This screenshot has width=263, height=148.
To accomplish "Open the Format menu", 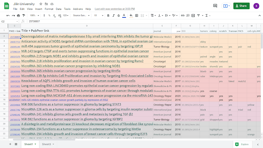I will 49,9.
